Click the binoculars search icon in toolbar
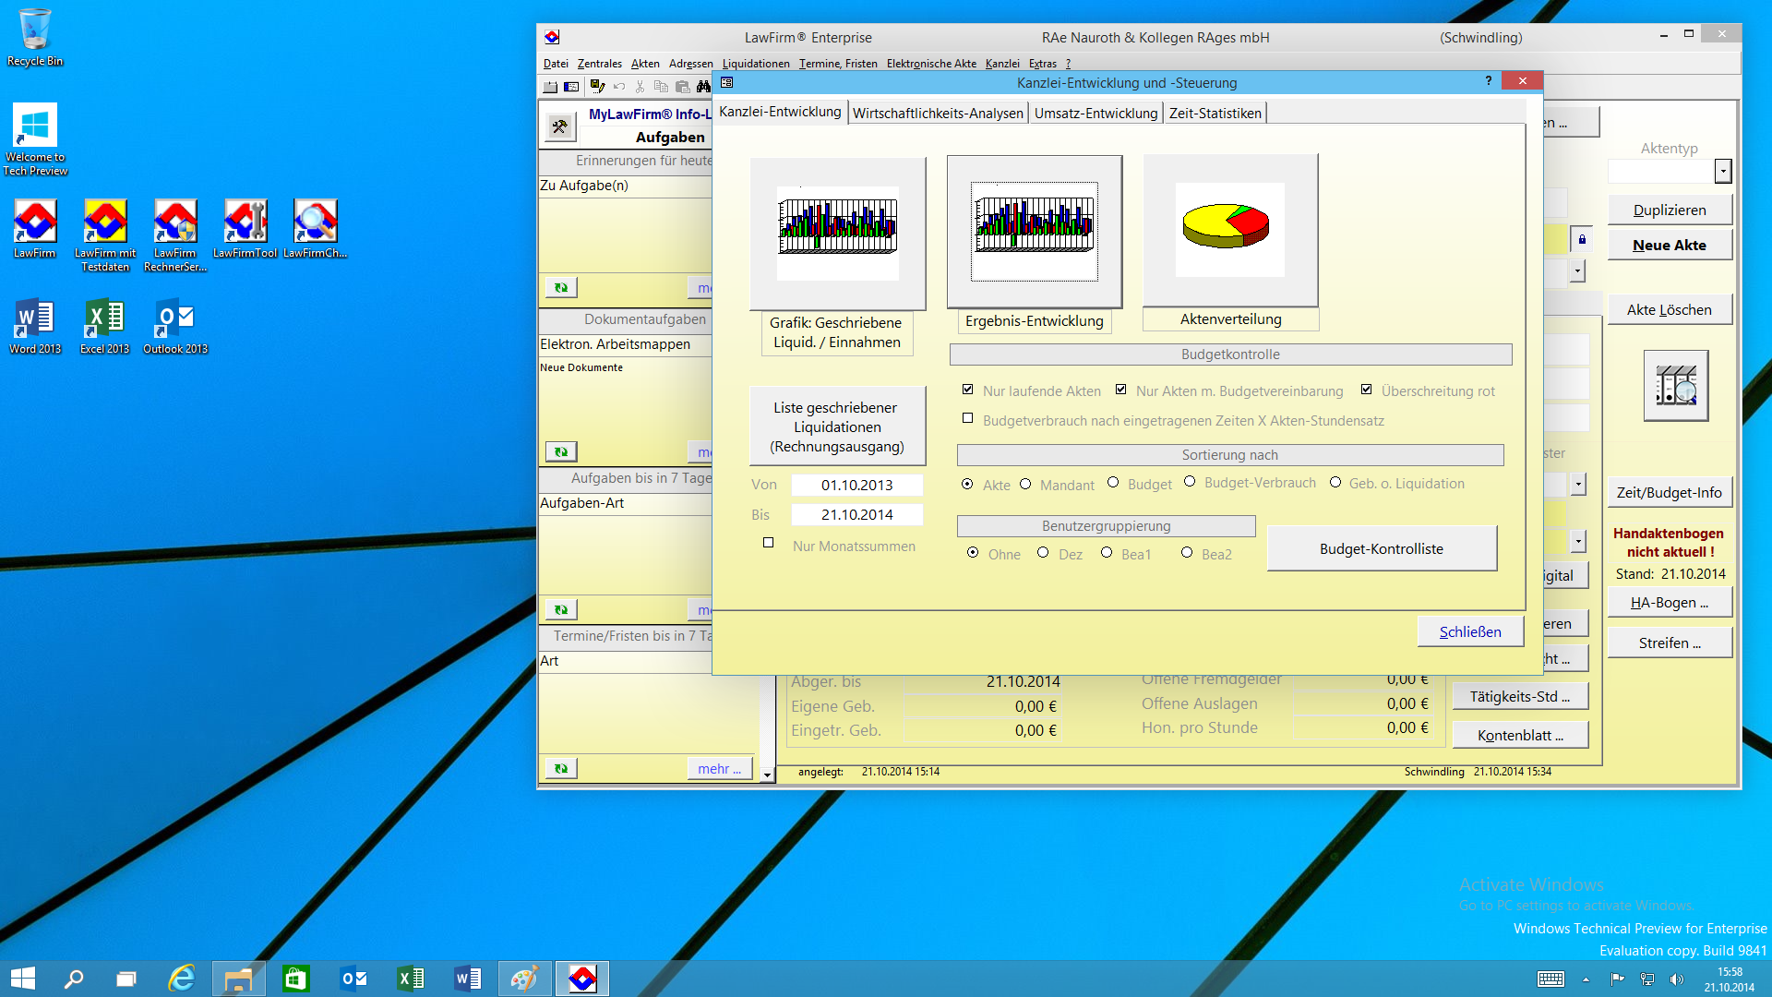The image size is (1772, 997). tap(703, 87)
